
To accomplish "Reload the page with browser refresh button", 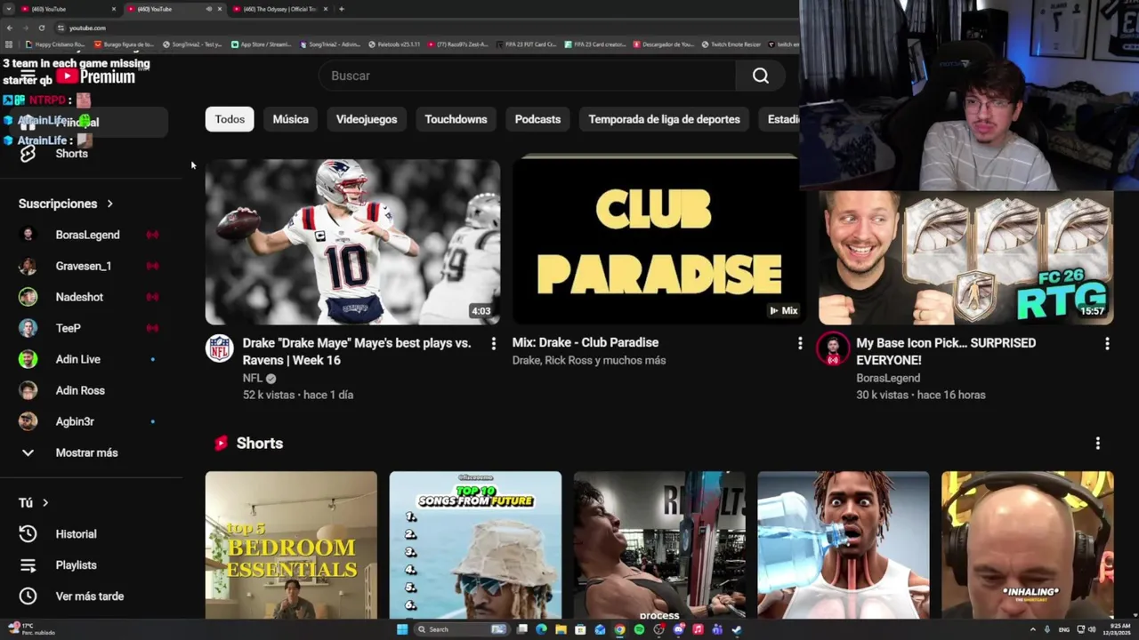I will pyautogui.click(x=41, y=28).
